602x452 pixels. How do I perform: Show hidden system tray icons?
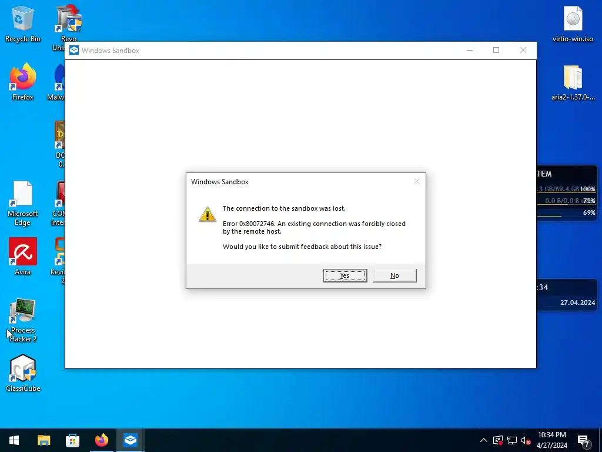(484, 440)
